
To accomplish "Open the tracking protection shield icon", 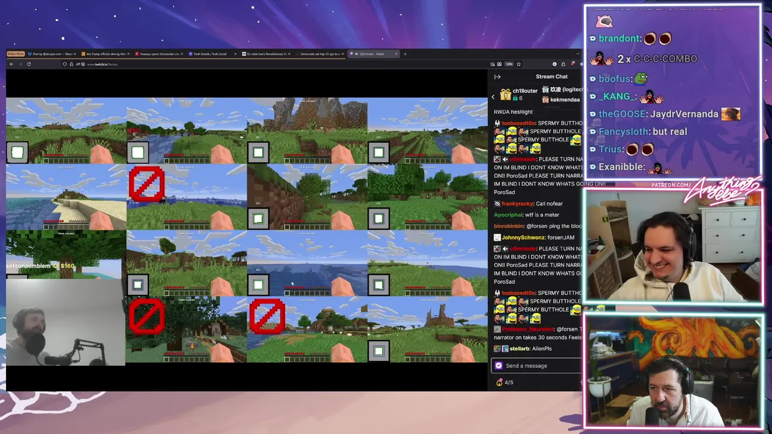I will click(65, 64).
